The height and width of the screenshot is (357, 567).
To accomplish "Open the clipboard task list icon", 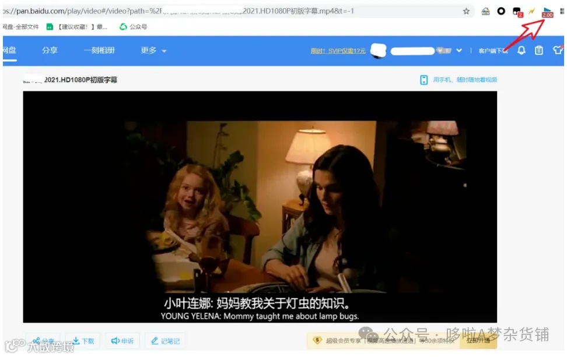I will point(539,50).
